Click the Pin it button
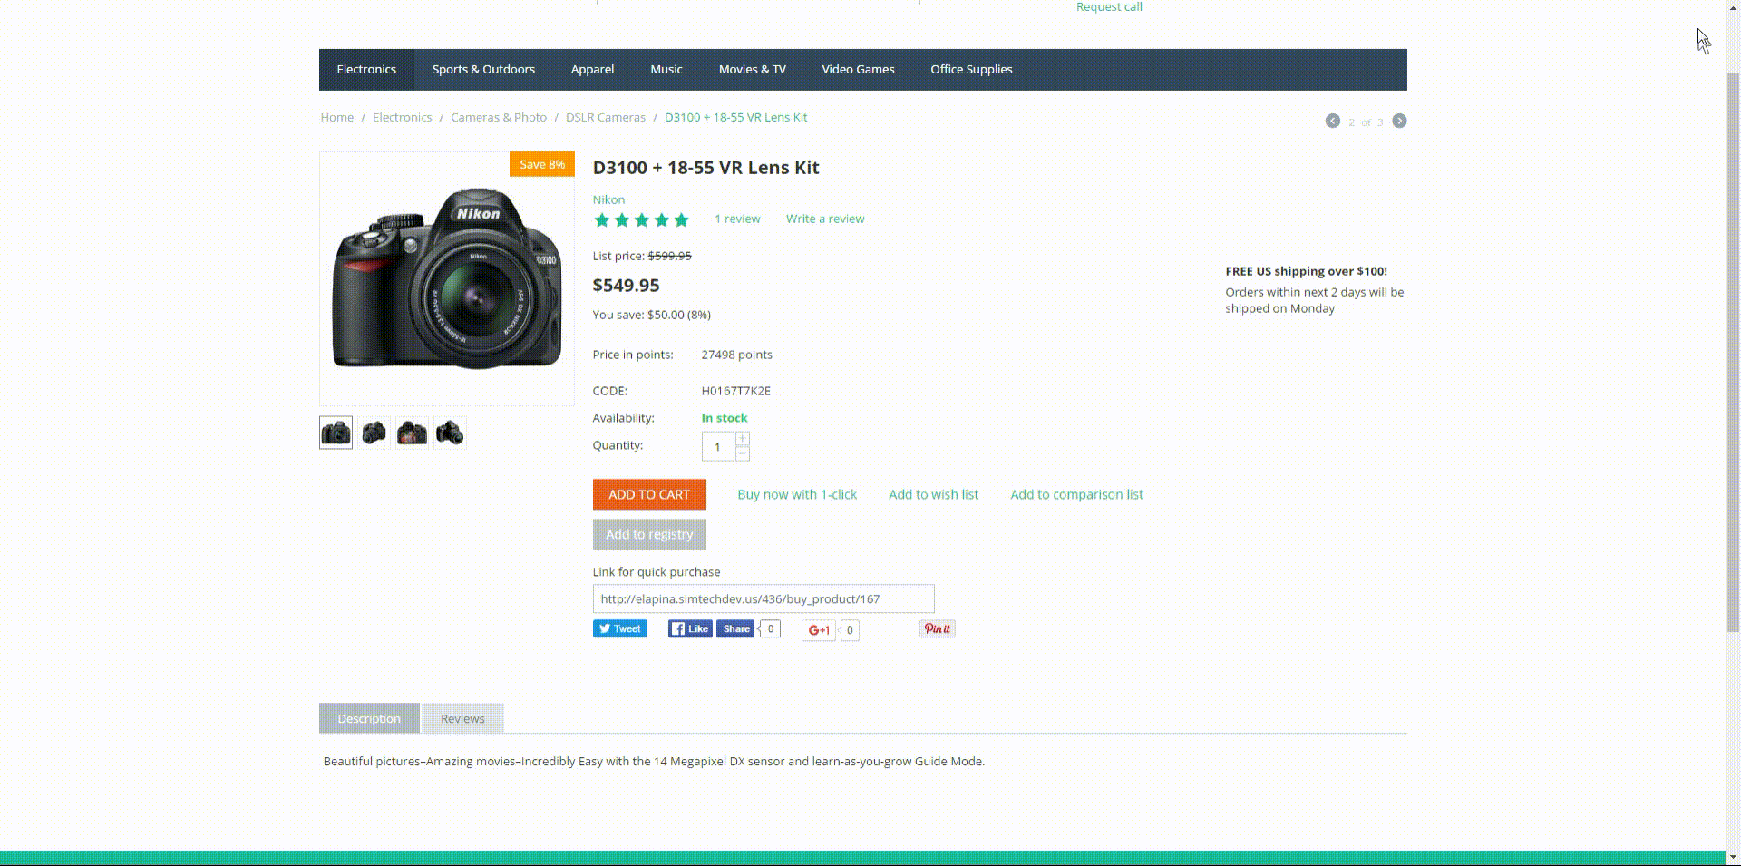The height and width of the screenshot is (866, 1741). point(938,628)
